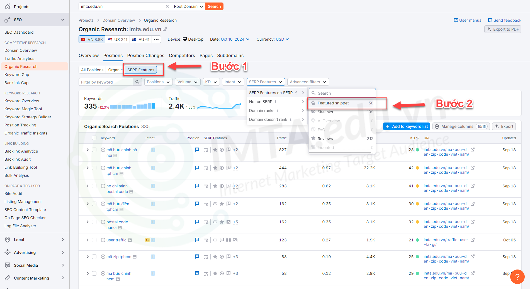Expand the mã bưu chính hà nội row
The height and width of the screenshot is (289, 530).
point(87,150)
